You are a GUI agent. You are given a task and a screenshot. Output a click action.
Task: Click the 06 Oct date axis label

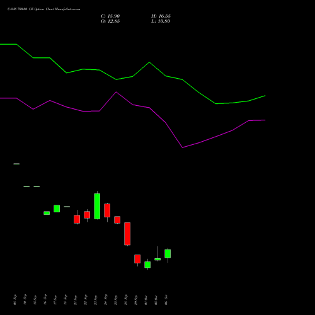click(x=166, y=300)
